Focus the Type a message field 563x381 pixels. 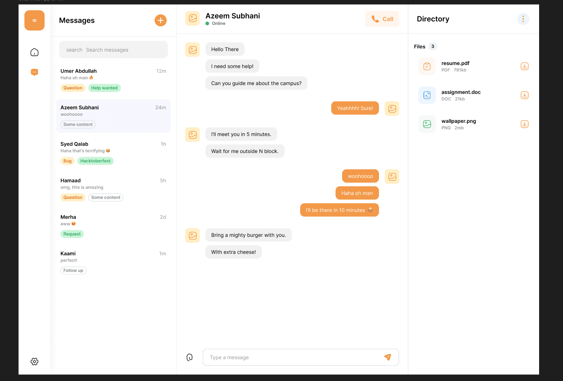pyautogui.click(x=301, y=358)
